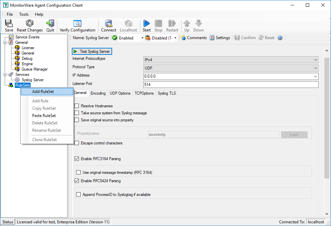Image resolution: width=331 pixels, height=226 pixels.
Task: Select the Syslog Server service in the tree
Action: pyautogui.click(x=33, y=80)
